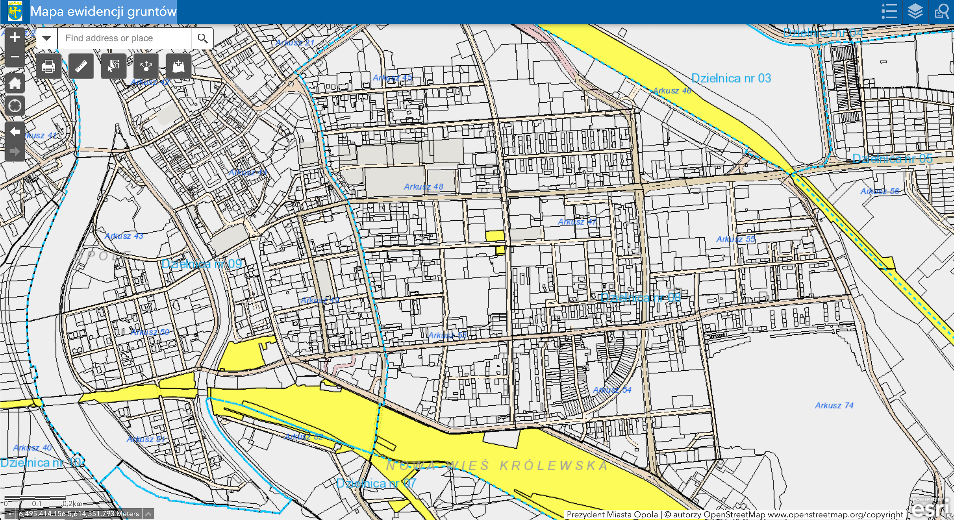Zoom in with the plus button
954x520 pixels.
click(15, 37)
